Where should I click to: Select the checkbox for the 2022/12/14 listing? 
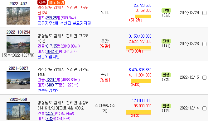coord(204,109)
